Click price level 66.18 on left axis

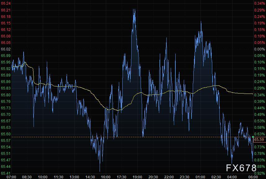(6, 17)
